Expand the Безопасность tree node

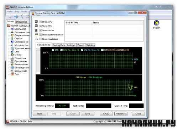click(x=9, y=64)
